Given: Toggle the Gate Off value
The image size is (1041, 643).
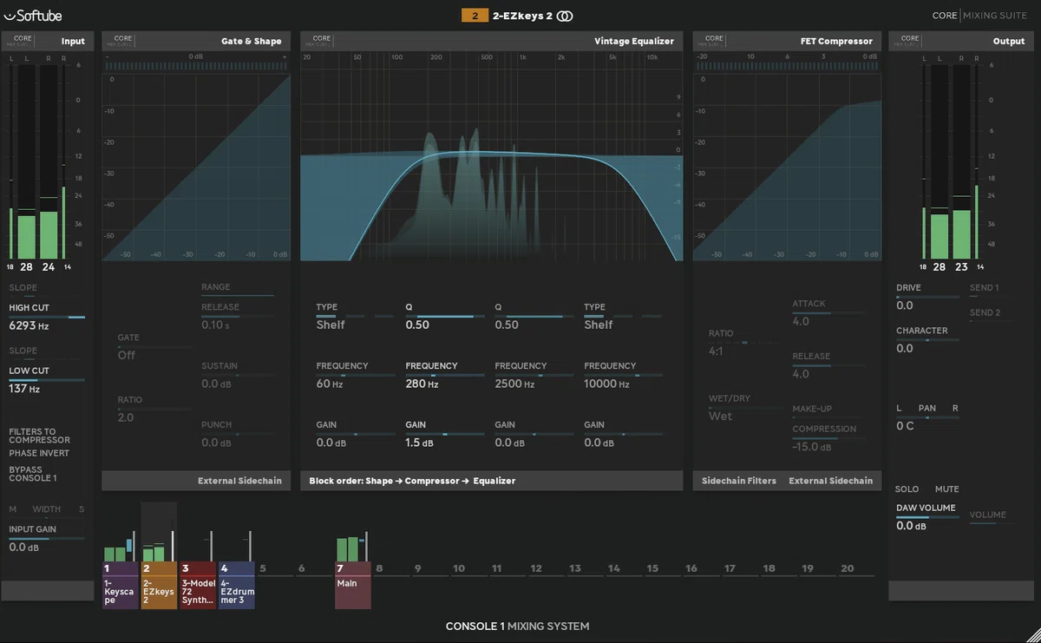Looking at the screenshot, I should (127, 355).
